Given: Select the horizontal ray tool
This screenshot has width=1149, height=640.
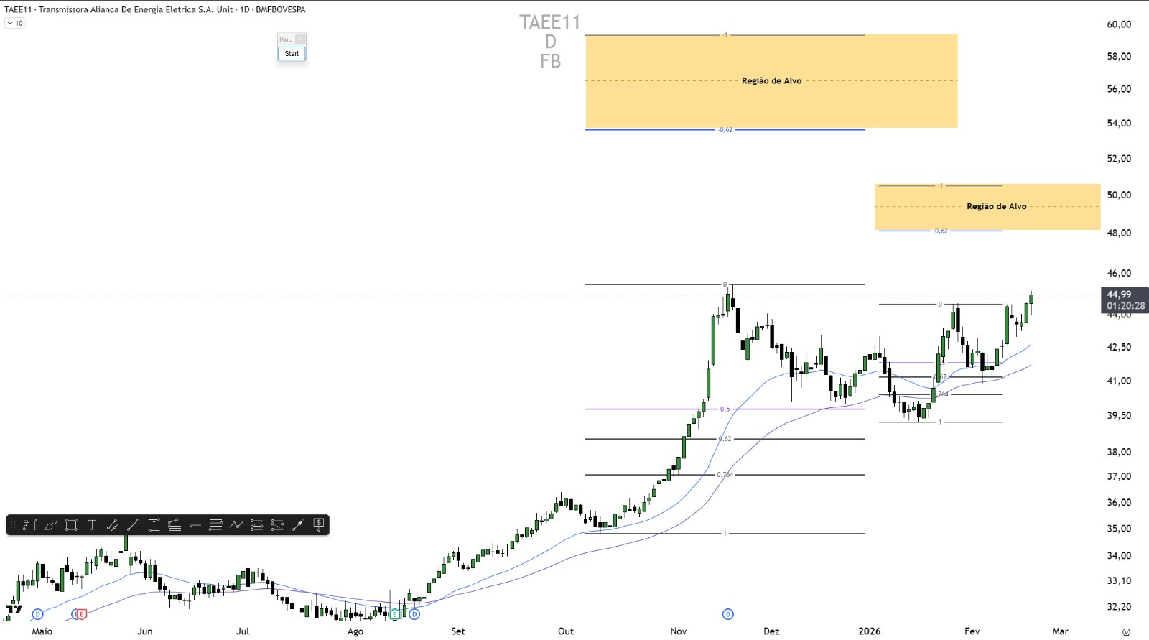Looking at the screenshot, I should click(x=195, y=525).
